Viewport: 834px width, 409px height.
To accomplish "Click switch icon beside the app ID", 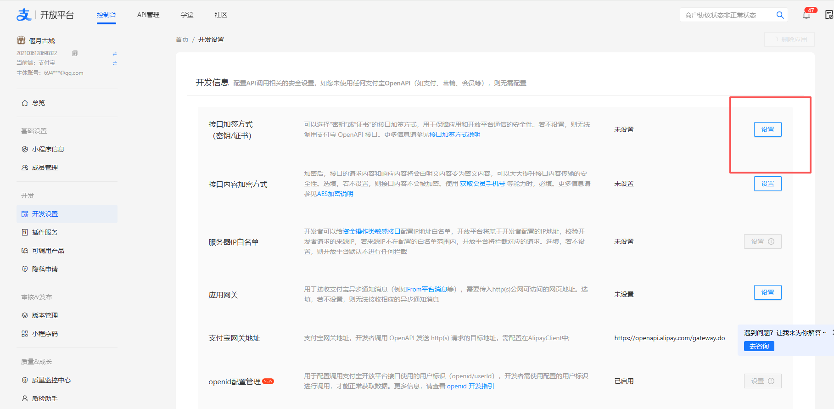I will [x=115, y=54].
